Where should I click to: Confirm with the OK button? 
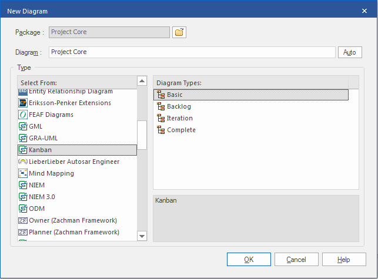(249, 260)
